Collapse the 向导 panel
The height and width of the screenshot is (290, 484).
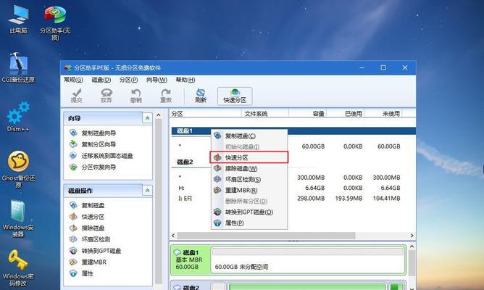tap(147, 118)
